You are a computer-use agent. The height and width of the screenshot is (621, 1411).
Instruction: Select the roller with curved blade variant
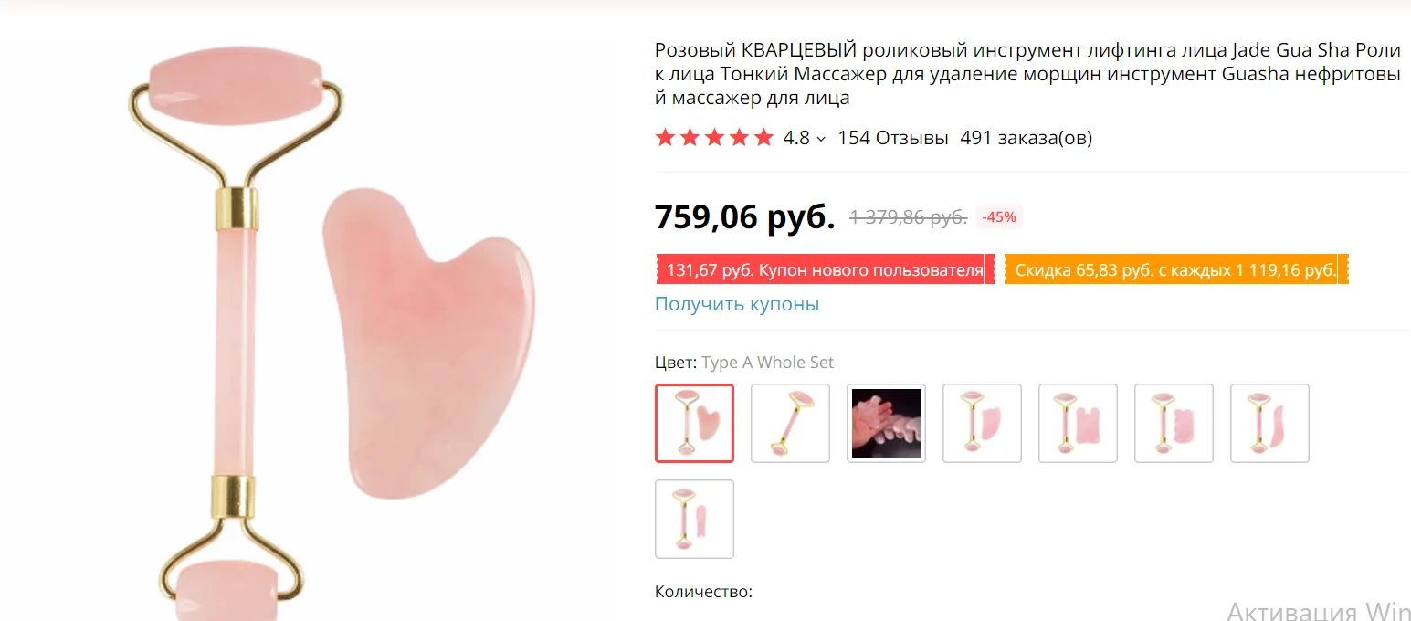click(1269, 423)
